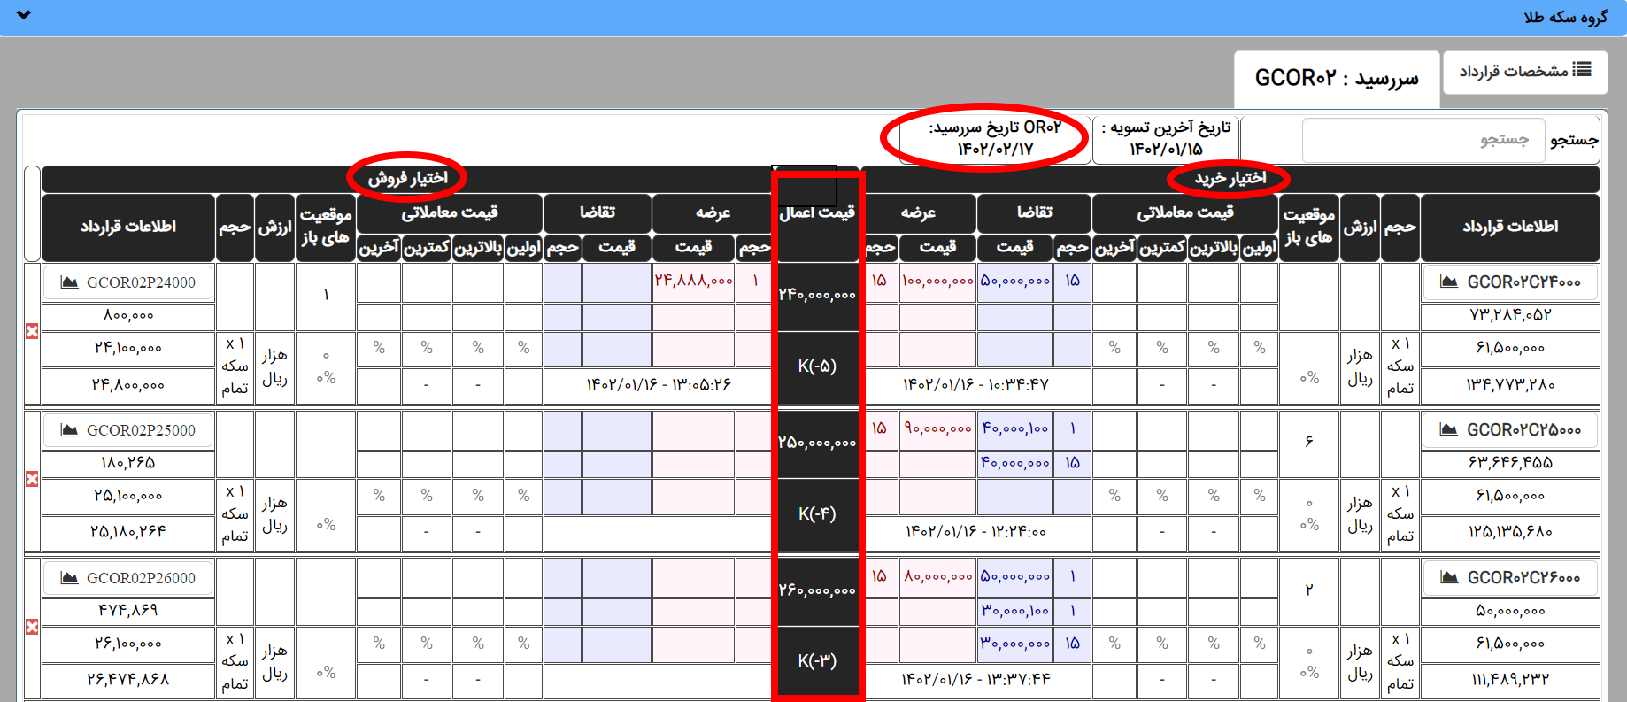Click the value ۲۶,۴۷۴,۸۶۸
This screenshot has height=702, width=1627.
point(128,680)
